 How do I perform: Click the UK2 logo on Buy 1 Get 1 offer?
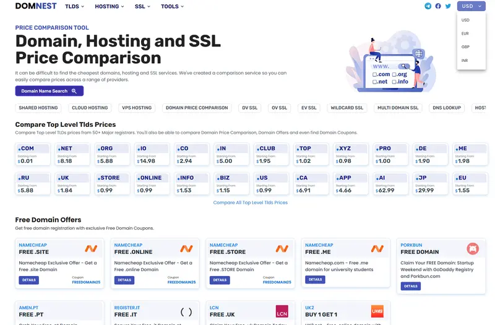click(377, 311)
